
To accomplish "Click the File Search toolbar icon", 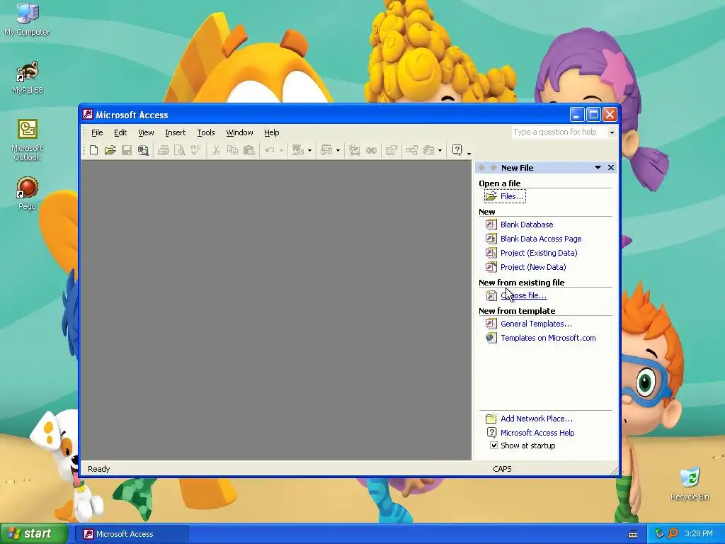I will [x=143, y=150].
